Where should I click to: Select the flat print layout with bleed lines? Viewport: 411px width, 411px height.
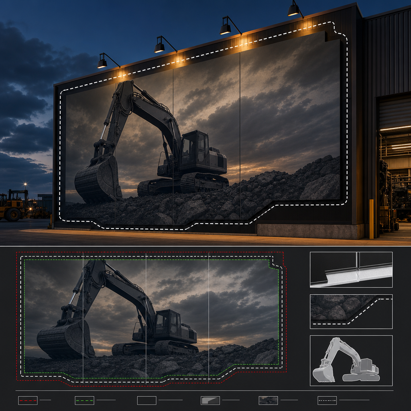[x=151, y=319]
